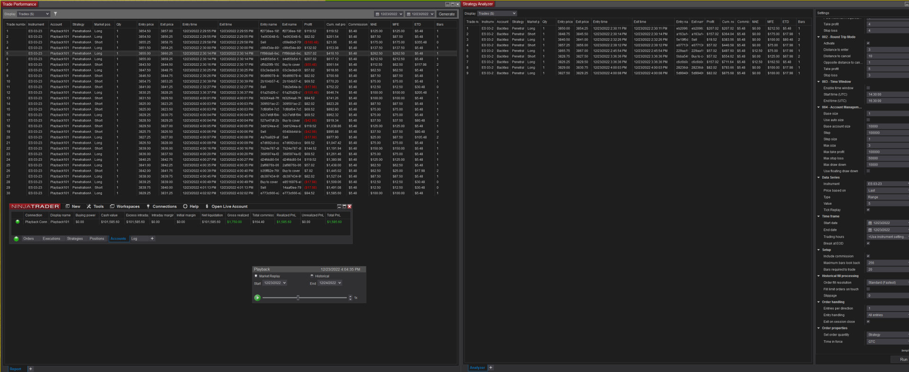Click the playback speed slider handle

tap(298, 298)
